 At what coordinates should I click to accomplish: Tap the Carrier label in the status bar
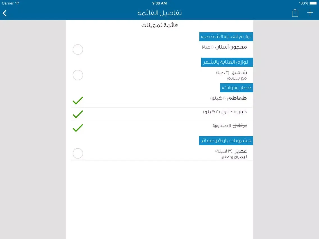(8, 3)
